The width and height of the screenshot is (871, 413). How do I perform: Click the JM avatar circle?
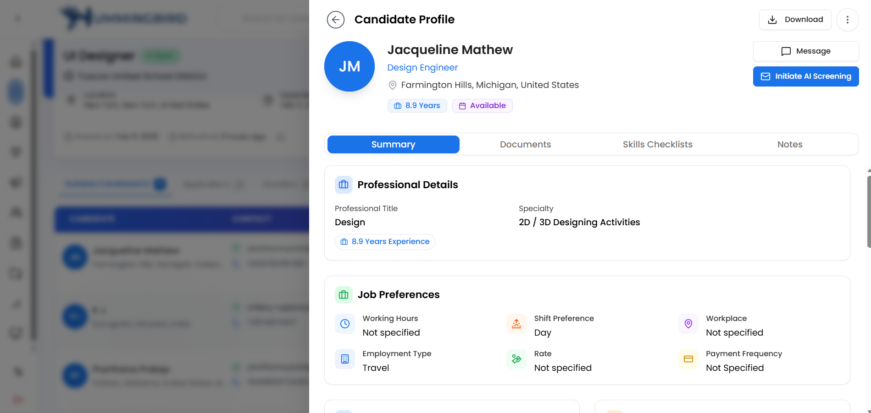click(x=349, y=66)
